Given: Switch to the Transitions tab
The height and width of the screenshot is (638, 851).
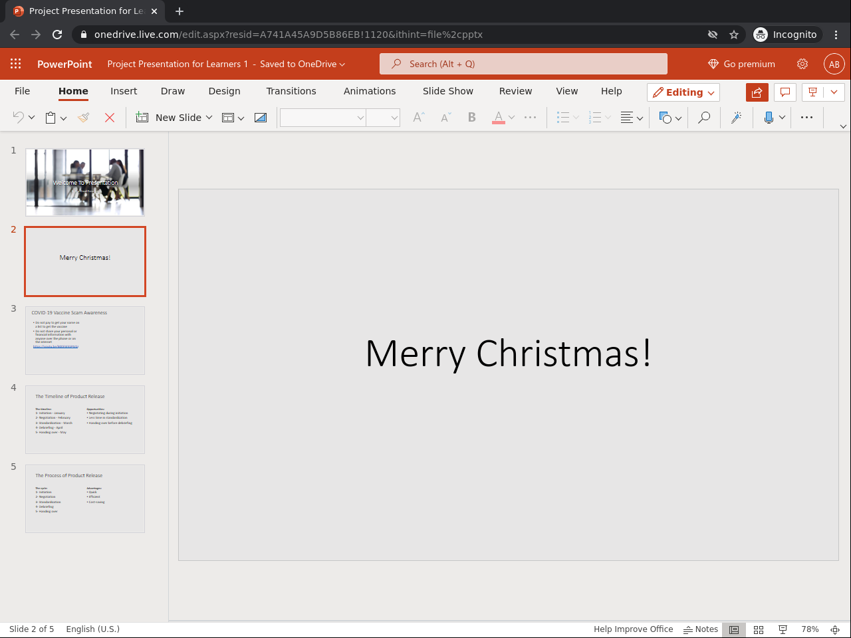Looking at the screenshot, I should pos(291,91).
